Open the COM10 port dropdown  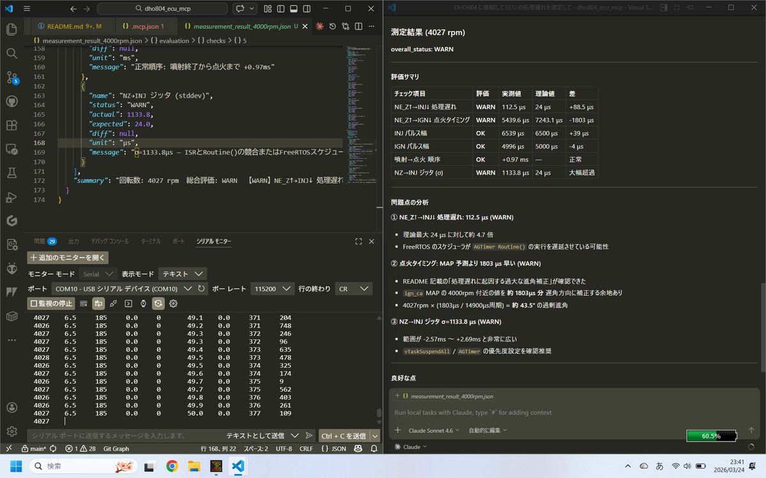tap(123, 289)
